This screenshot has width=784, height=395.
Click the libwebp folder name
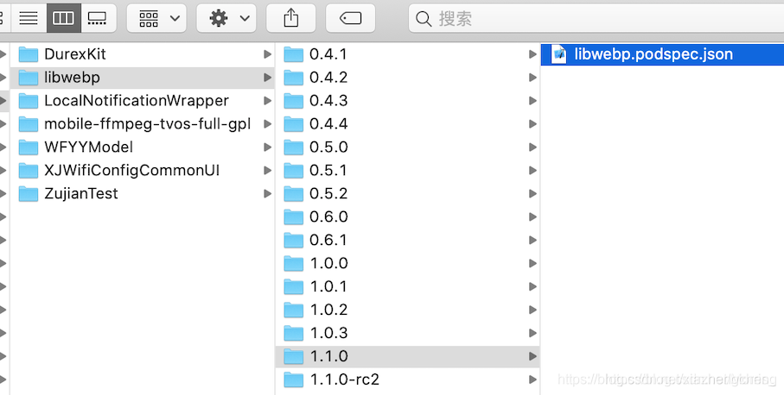[x=72, y=78]
